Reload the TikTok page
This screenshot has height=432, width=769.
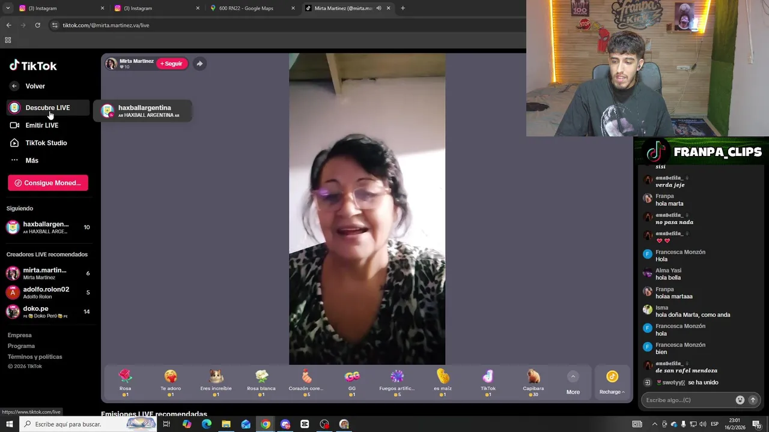pyautogui.click(x=37, y=25)
